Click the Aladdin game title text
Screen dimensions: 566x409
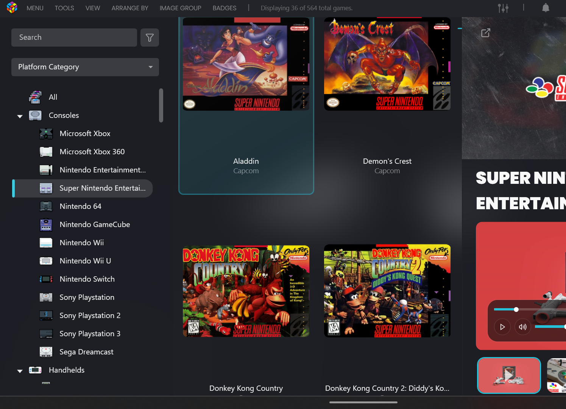coord(246,161)
